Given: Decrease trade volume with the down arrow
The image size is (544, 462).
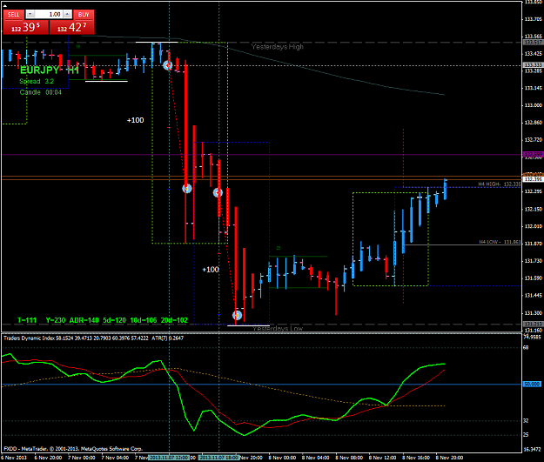Looking at the screenshot, I should tap(30, 14).
